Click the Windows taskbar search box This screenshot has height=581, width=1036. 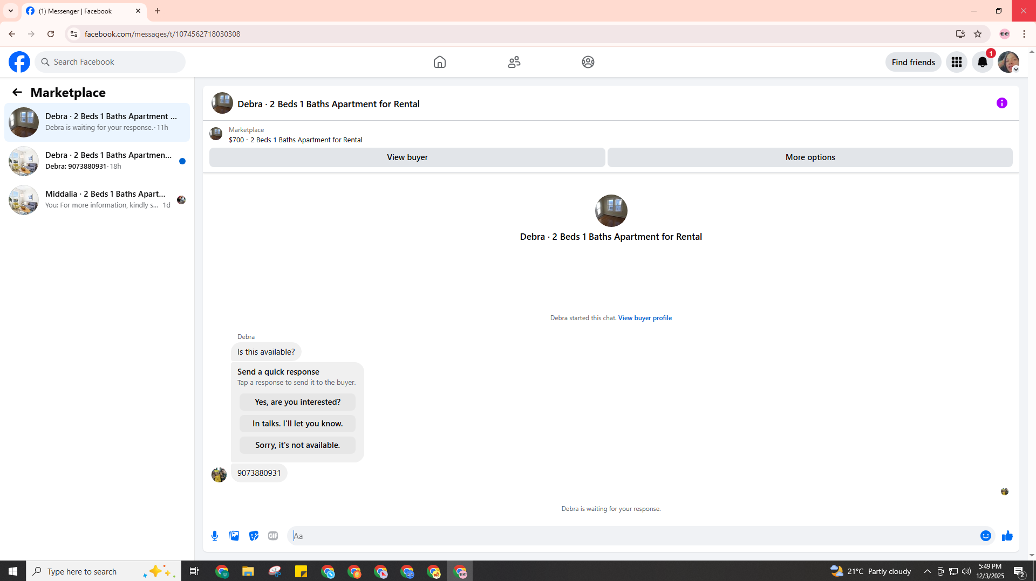click(104, 571)
